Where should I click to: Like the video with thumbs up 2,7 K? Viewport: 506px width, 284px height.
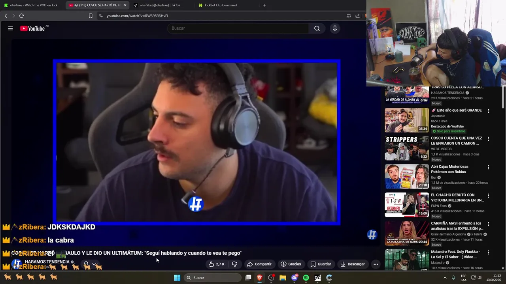click(x=216, y=264)
